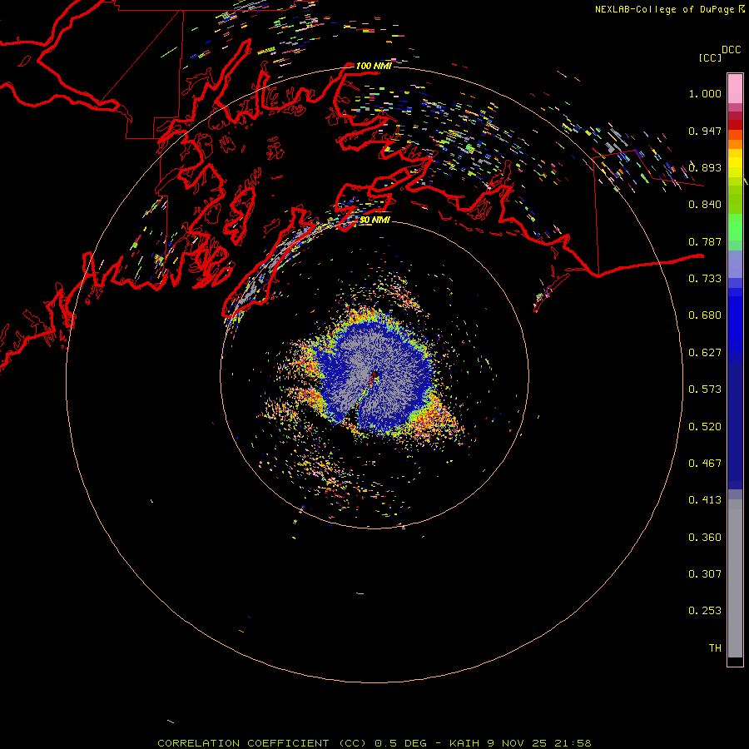This screenshot has width=749, height=749.
Task: Click the 1.000 color bar value
Action: 705,93
